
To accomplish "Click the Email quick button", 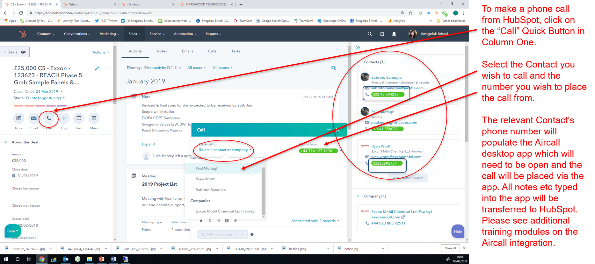I will [34, 118].
